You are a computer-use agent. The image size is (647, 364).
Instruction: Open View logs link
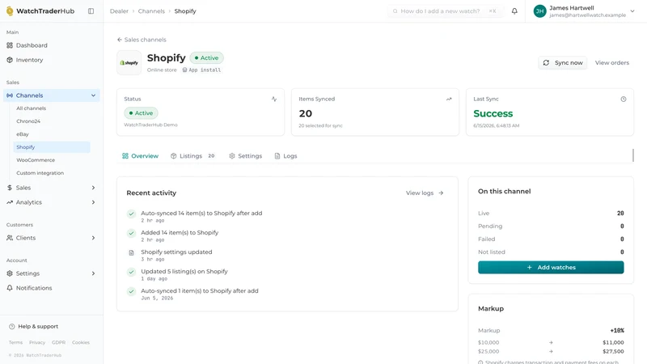[425, 193]
